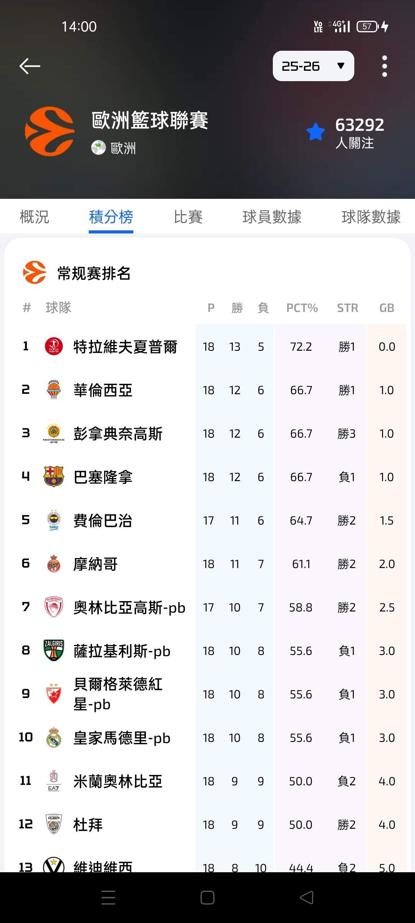The height and width of the screenshot is (923, 415).
Task: Tap the EuroLeague logo in header
Action: click(50, 132)
